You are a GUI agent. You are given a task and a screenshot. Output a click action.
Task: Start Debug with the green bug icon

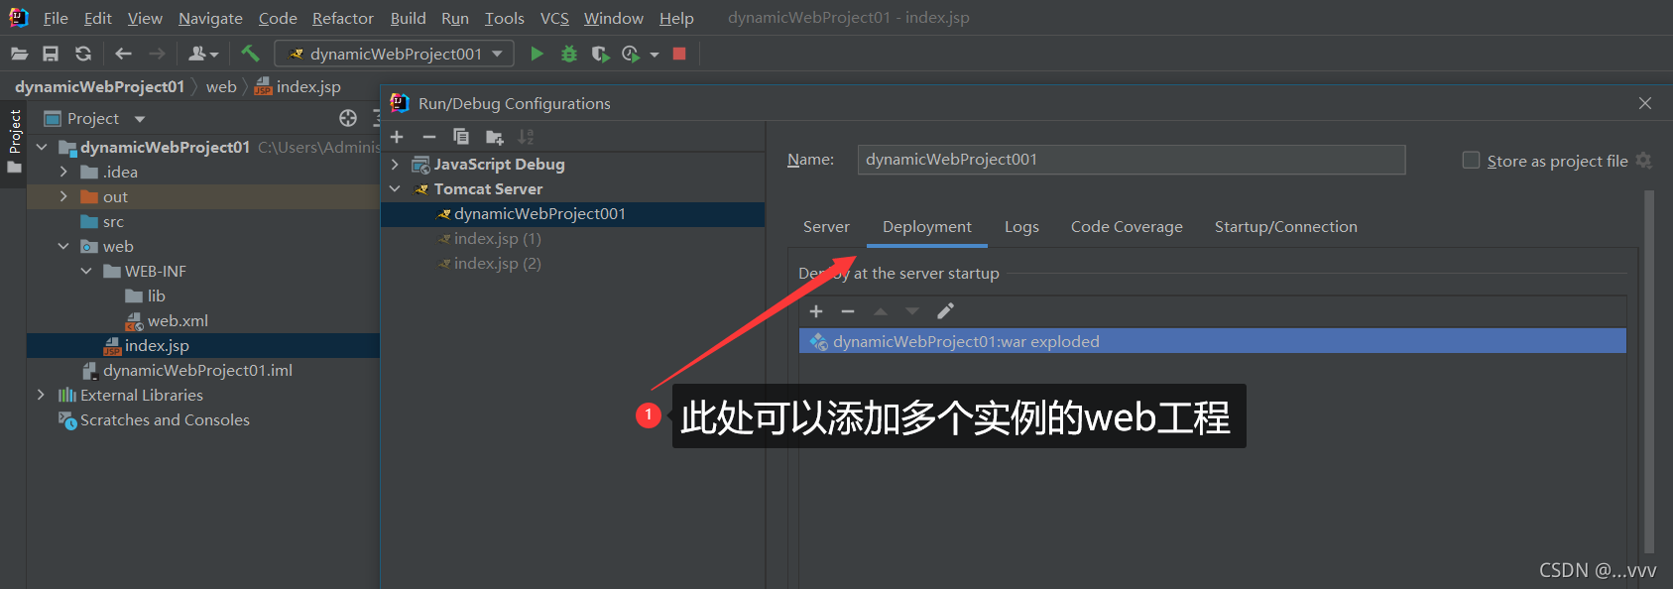[x=569, y=54]
